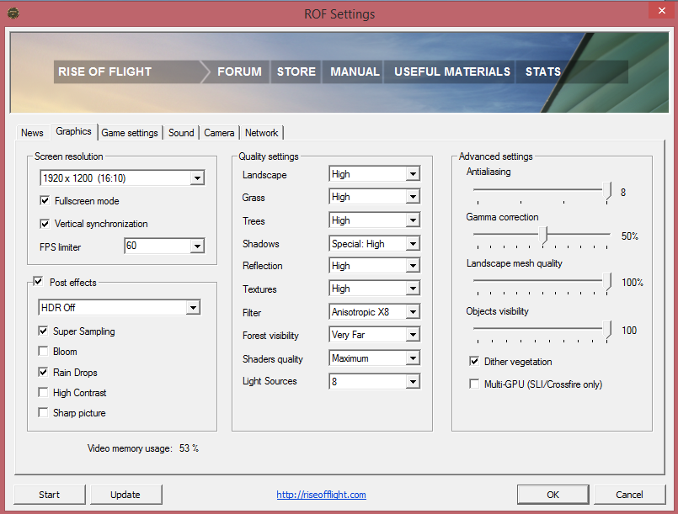678x514 pixels.
Task: Enable Multi-GPU (SLI/Crossfire only) checkbox
Action: pos(474,384)
